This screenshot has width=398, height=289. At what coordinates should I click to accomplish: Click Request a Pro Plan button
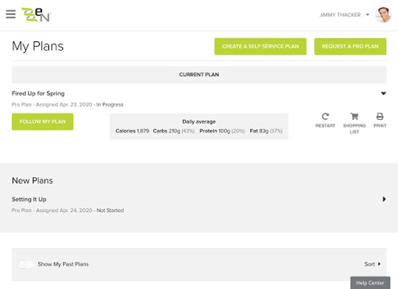[350, 46]
